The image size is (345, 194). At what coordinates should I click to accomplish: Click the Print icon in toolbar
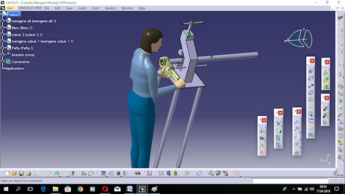pyautogui.click(x=28, y=174)
